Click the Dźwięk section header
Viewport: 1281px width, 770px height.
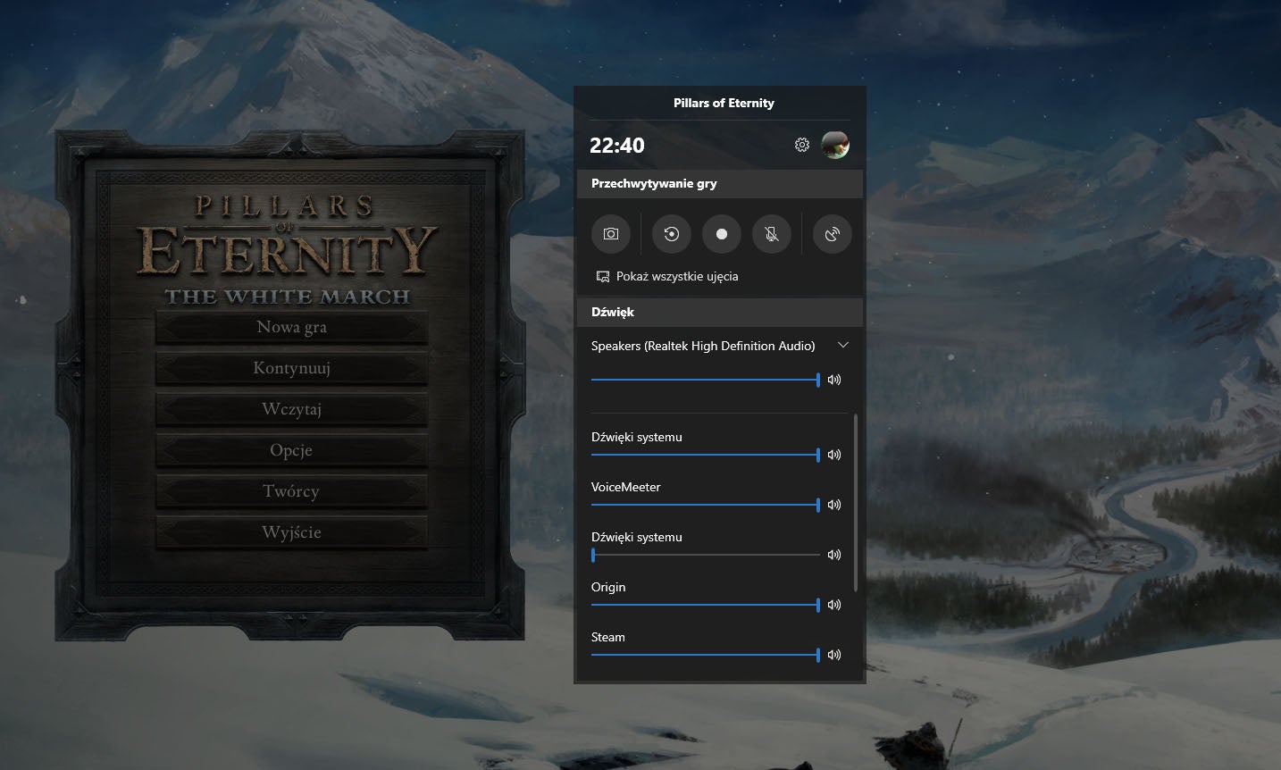(720, 312)
